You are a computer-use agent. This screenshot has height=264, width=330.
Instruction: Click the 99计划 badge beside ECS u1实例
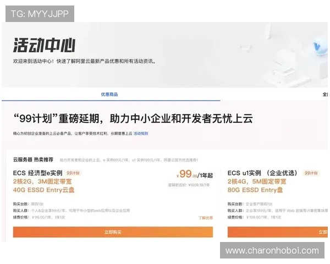click(x=311, y=173)
